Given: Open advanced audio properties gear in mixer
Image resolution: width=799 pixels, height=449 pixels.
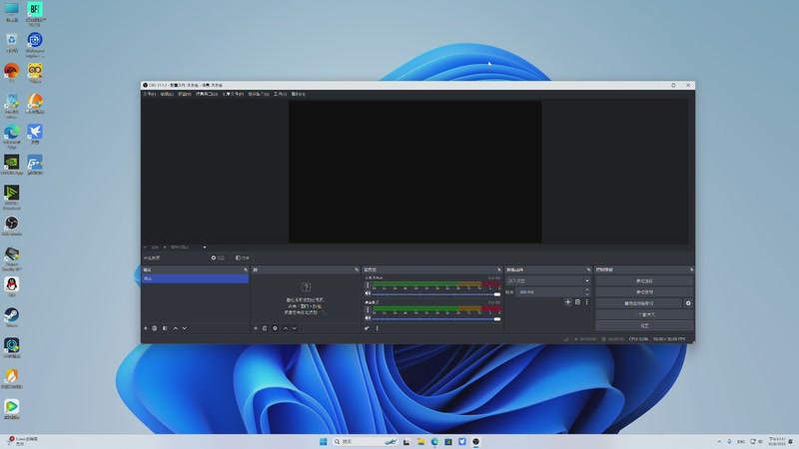Looking at the screenshot, I should pyautogui.click(x=367, y=328).
